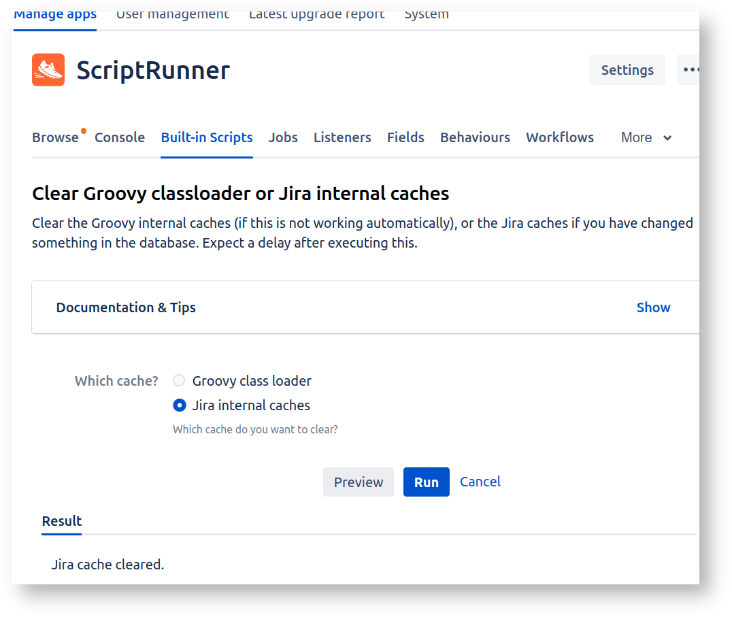
Task: Open the Browse tab
Action: tap(55, 137)
